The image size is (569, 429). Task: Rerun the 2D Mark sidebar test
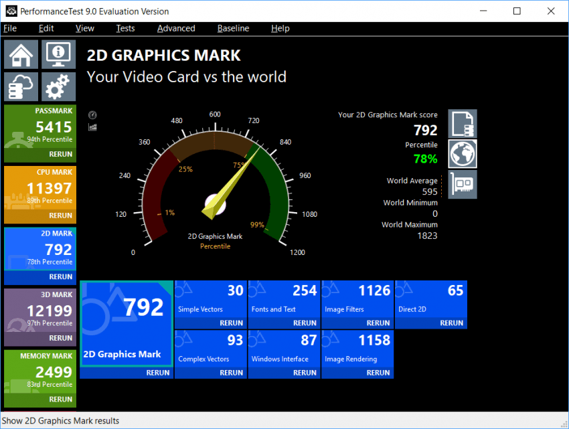(61, 277)
